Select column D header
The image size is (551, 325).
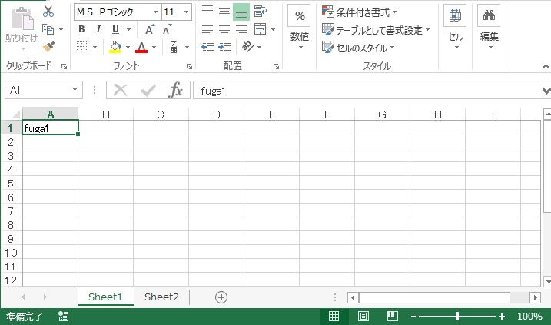point(216,114)
